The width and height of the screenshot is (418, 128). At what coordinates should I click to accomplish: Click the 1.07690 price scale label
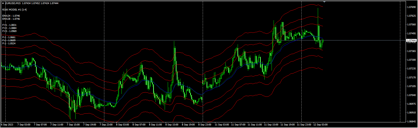[x=412, y=7]
